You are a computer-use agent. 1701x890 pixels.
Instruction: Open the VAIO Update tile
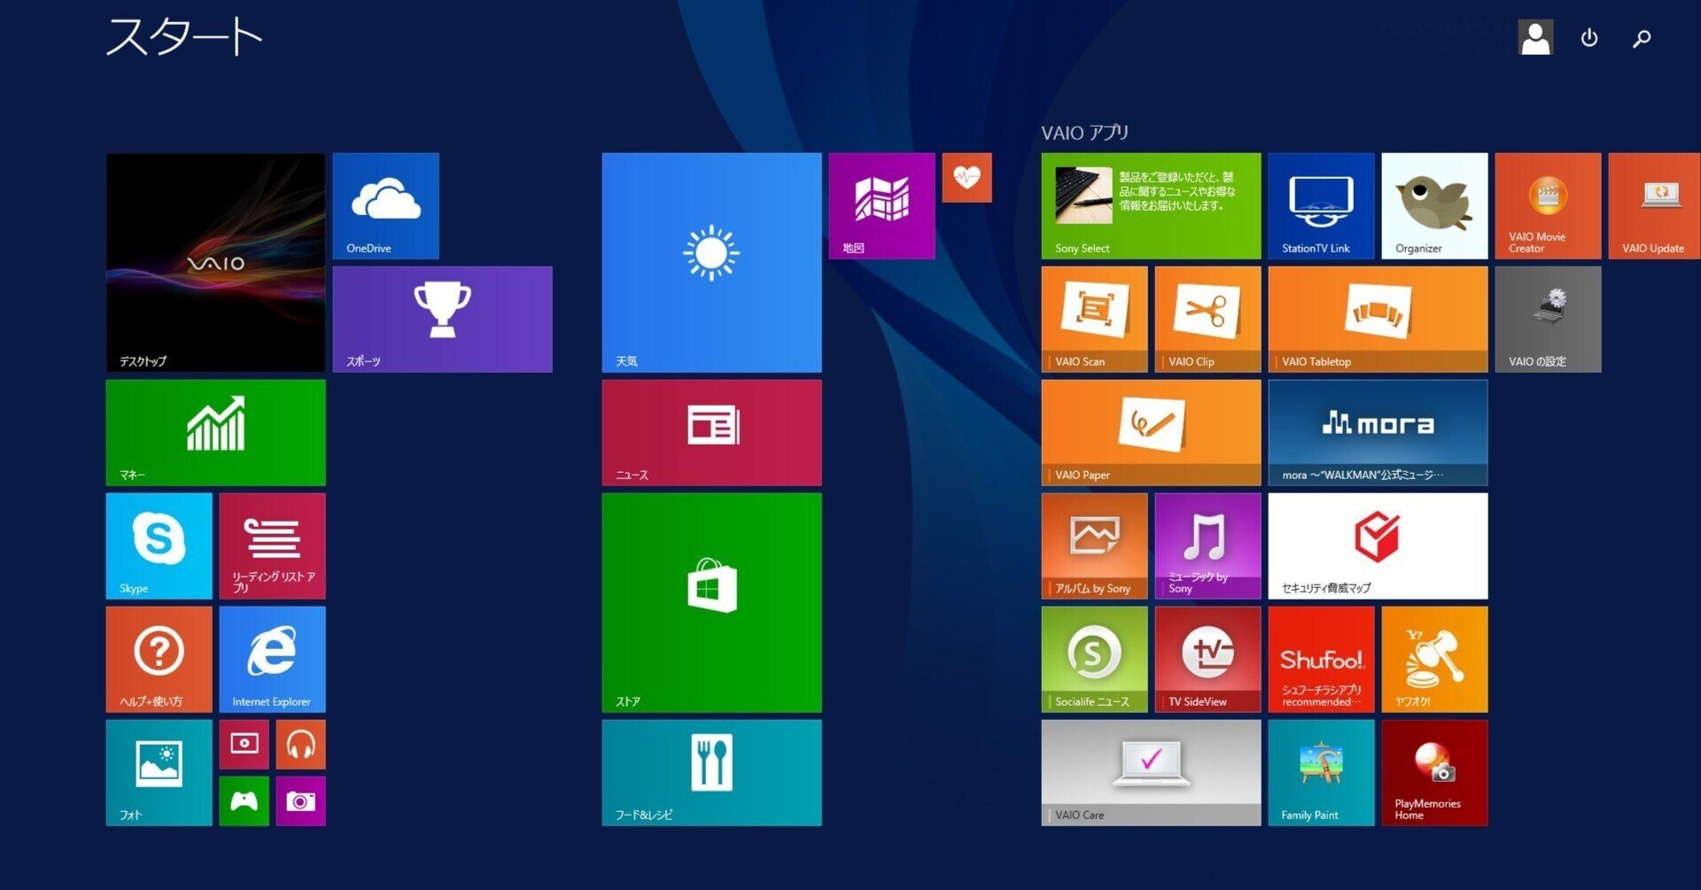(x=1655, y=205)
